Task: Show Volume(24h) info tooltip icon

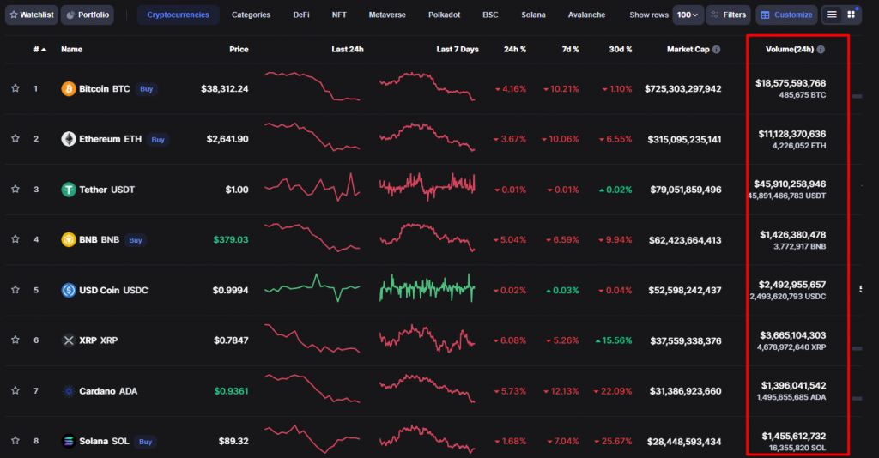Action: (821, 49)
